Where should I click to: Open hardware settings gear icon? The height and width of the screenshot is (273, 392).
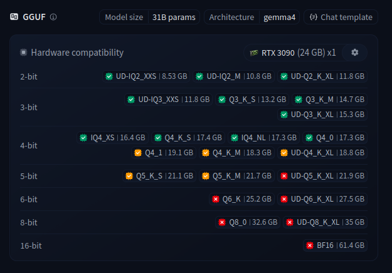355,53
